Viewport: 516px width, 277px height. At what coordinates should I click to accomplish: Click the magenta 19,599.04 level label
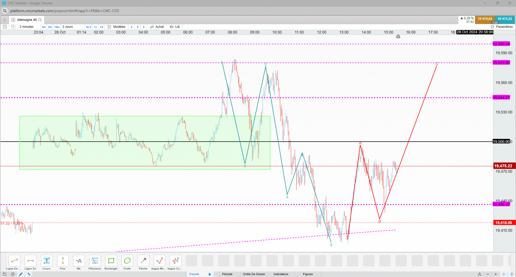tap(501, 44)
